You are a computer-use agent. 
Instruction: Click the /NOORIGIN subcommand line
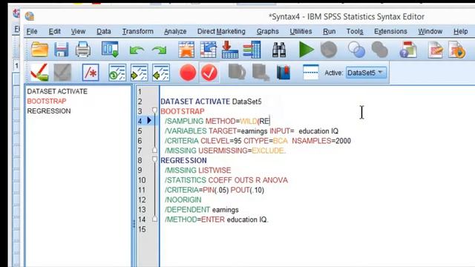(183, 200)
